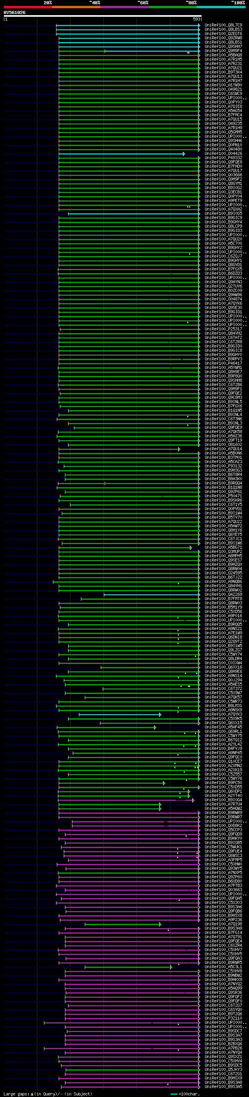The height and width of the screenshot is (1097, 249).
Task: Select the UniRef100_B2BXQ6 label
Action: pos(223,1044)
